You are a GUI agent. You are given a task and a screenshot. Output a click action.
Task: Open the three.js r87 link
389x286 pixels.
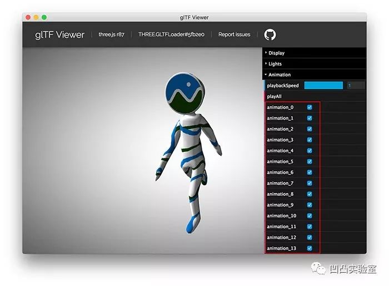[111, 34]
